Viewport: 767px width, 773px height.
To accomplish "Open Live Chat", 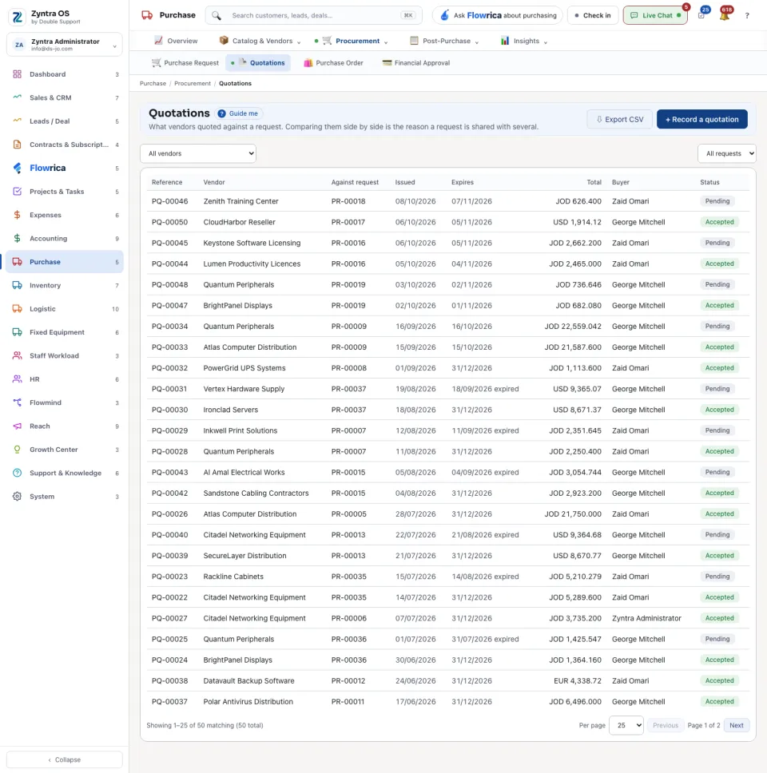I will (655, 15).
